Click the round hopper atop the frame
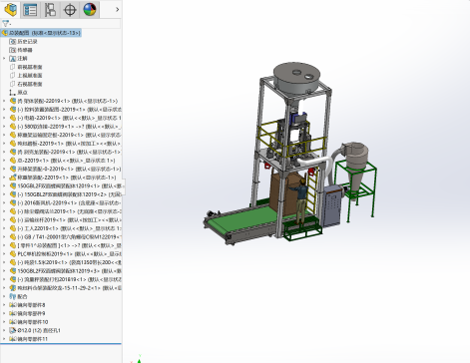This screenshot has width=470, height=363. [x=296, y=78]
